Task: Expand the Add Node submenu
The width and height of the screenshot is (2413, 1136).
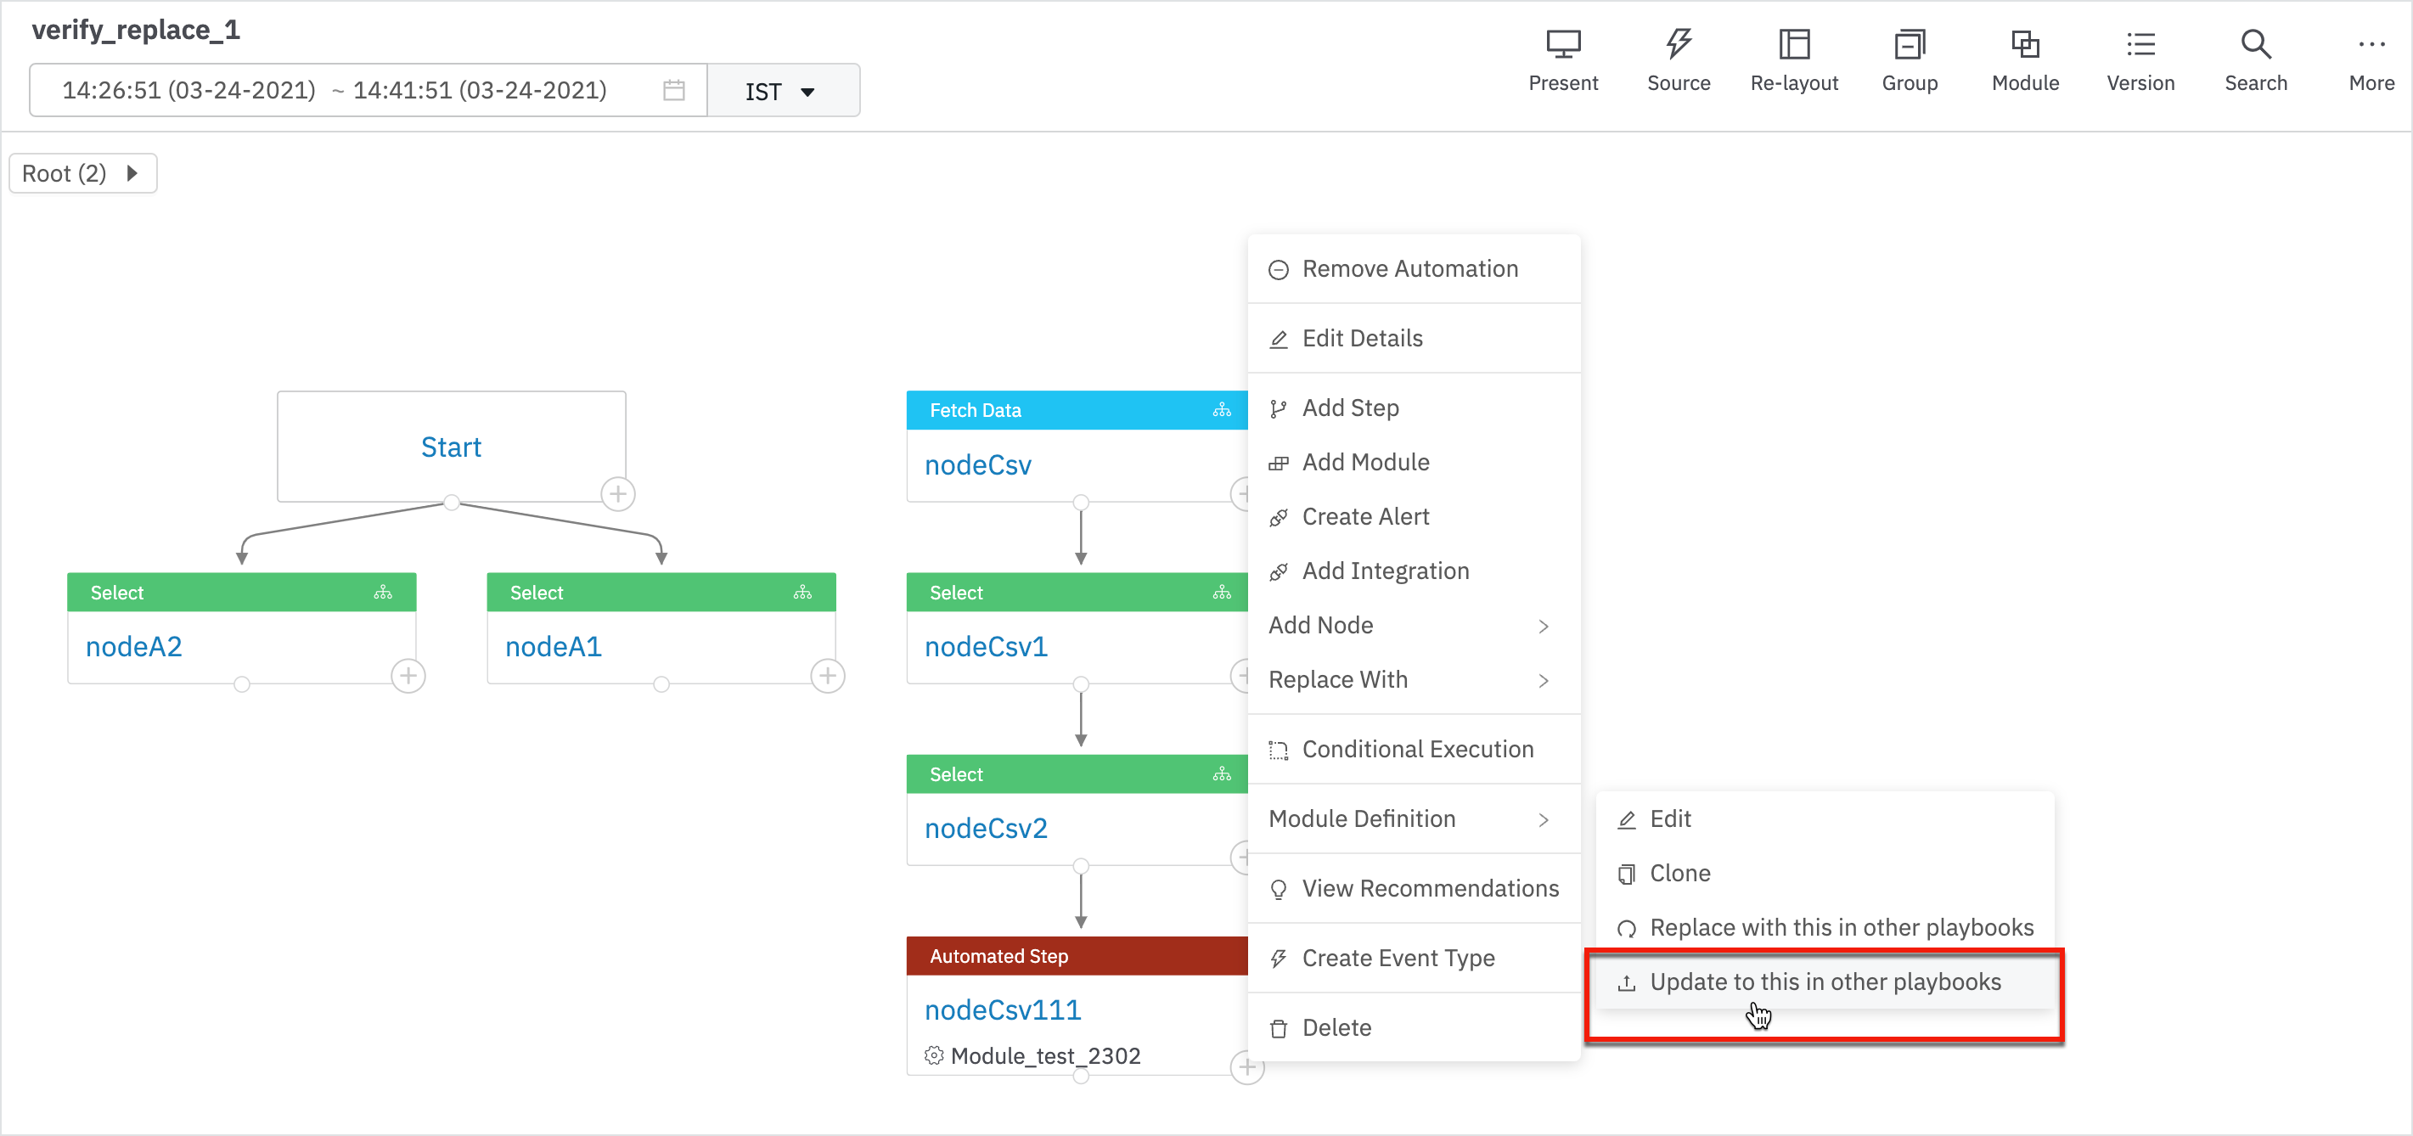Action: coord(1415,625)
